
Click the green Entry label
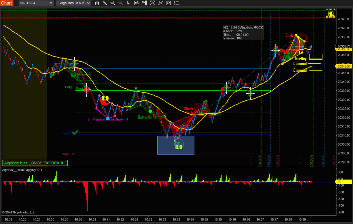click(68, 87)
